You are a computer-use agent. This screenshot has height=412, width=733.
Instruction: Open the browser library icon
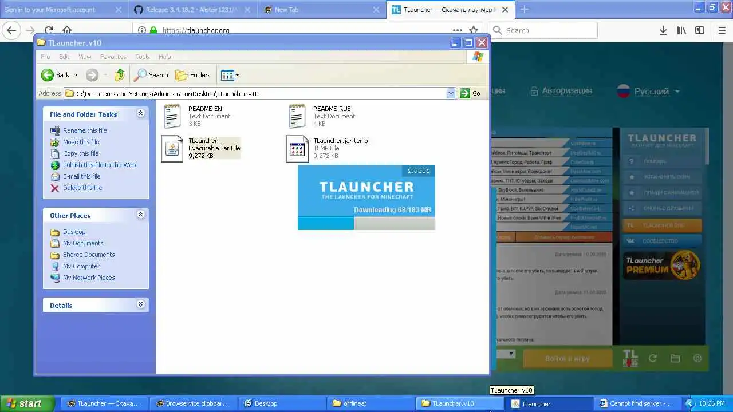pos(681,30)
